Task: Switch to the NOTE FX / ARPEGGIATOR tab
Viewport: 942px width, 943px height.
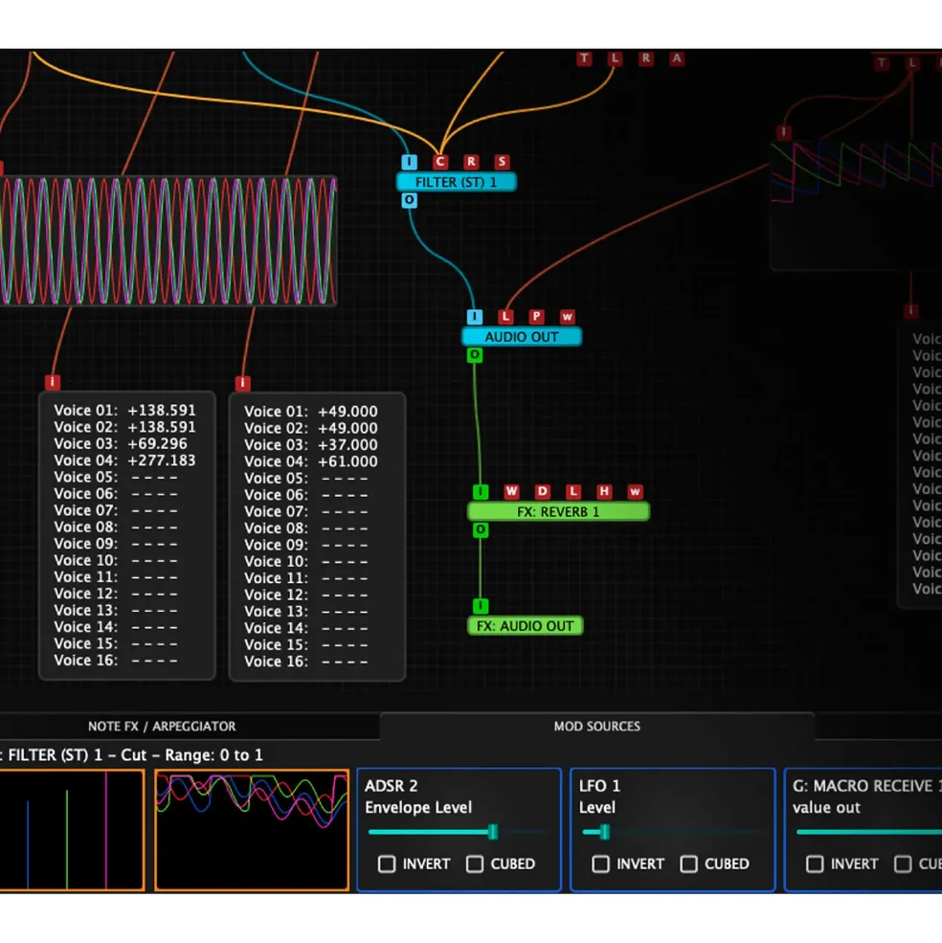Action: pos(162,727)
